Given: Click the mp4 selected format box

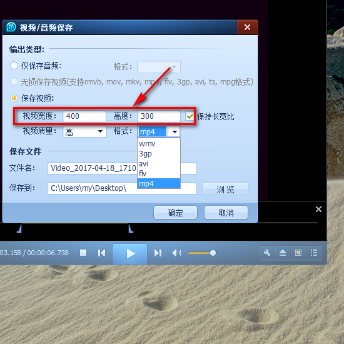Looking at the screenshot, I should (x=153, y=131).
